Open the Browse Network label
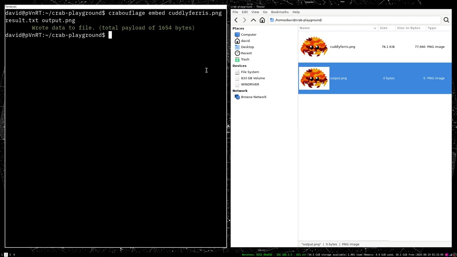 [x=253, y=97]
